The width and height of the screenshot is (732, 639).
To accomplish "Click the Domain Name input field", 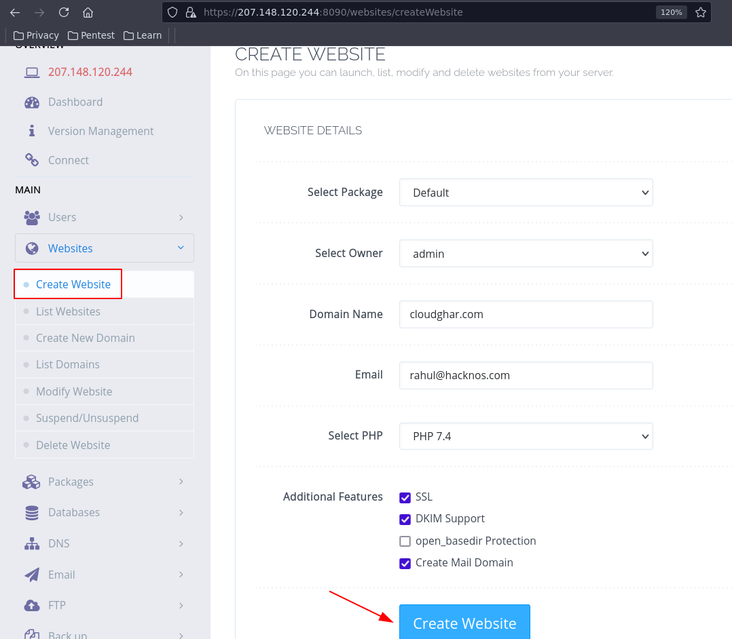I will click(526, 314).
